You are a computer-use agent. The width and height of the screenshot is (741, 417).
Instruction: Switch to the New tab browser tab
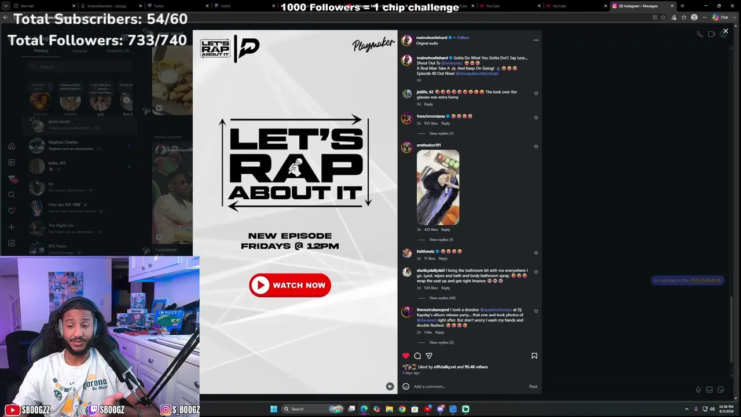click(x=44, y=6)
